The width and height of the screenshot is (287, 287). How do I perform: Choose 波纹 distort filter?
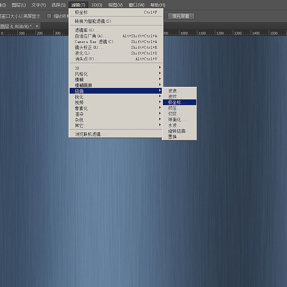[x=179, y=97]
